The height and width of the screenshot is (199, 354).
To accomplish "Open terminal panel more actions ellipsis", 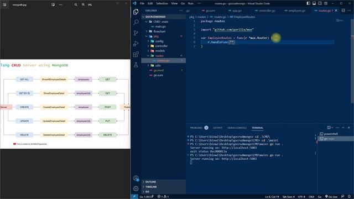I will (x=337, y=128).
